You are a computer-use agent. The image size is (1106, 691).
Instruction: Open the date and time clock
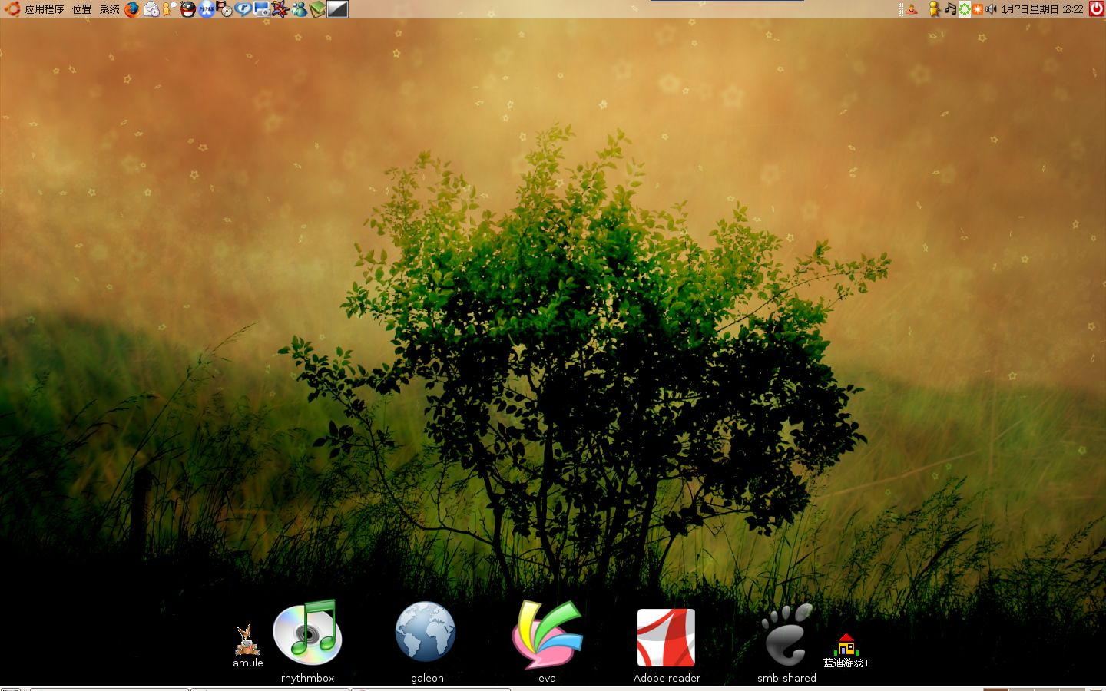1043,9
